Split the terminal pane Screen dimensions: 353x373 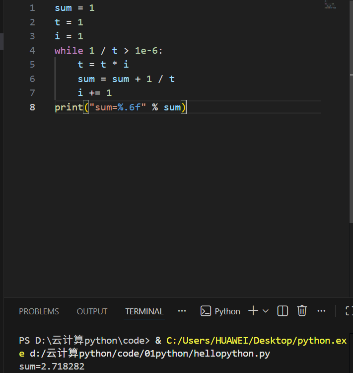click(x=282, y=311)
